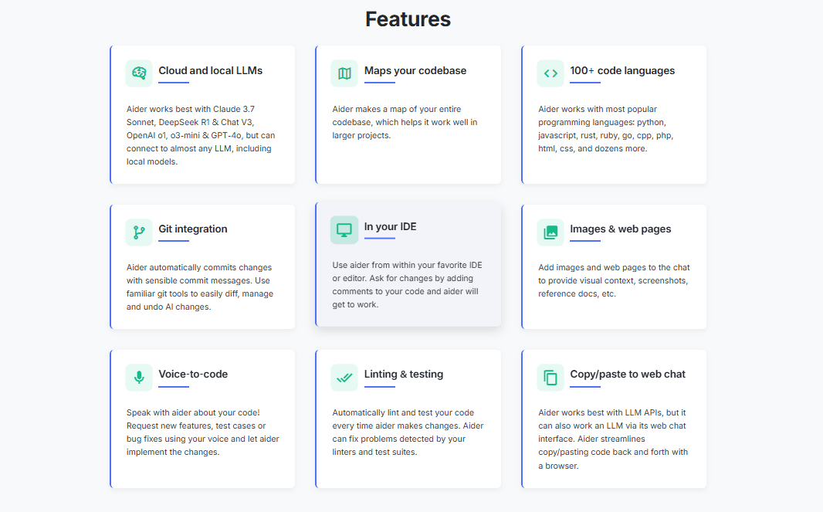Open the Git integration heading
The height and width of the screenshot is (512, 823).
[192, 229]
